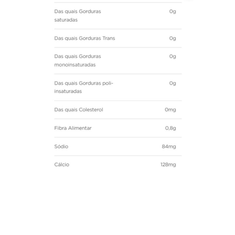Select the 128mg Cálcio value
The image size is (235, 235).
click(x=168, y=164)
